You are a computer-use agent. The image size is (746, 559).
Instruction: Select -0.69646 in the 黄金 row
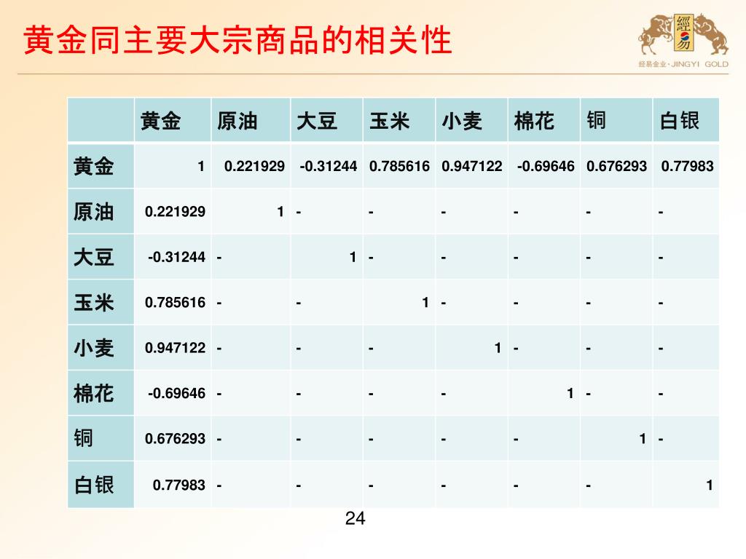tap(546, 167)
